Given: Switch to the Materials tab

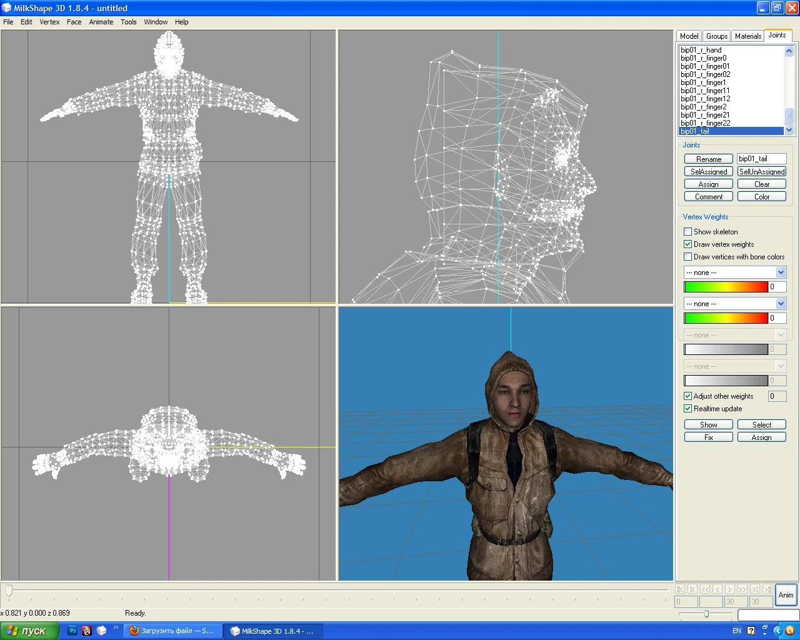Looking at the screenshot, I should pos(747,36).
